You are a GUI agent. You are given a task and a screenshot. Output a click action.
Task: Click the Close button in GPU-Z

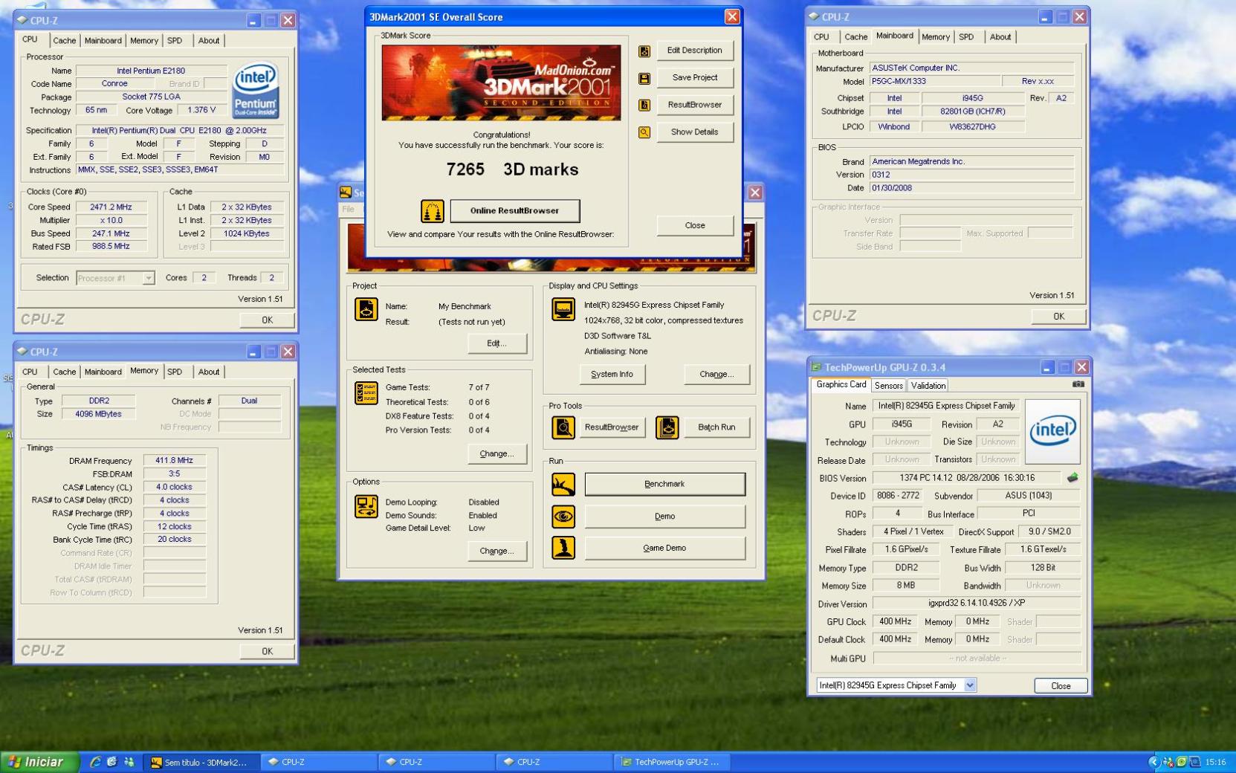1061,686
